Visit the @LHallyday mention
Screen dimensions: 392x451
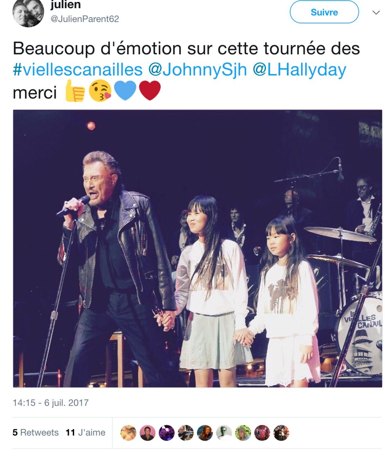tap(299, 69)
